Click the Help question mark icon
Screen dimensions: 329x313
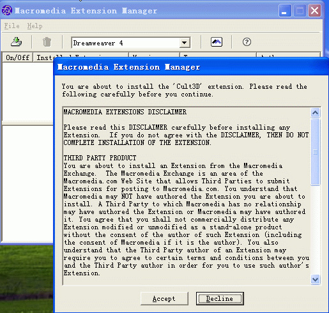(x=247, y=42)
